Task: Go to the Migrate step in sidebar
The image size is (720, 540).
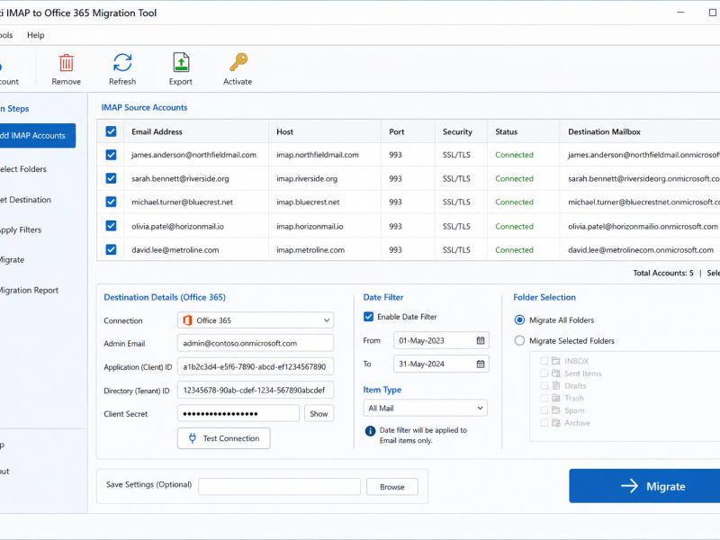Action: 12,260
